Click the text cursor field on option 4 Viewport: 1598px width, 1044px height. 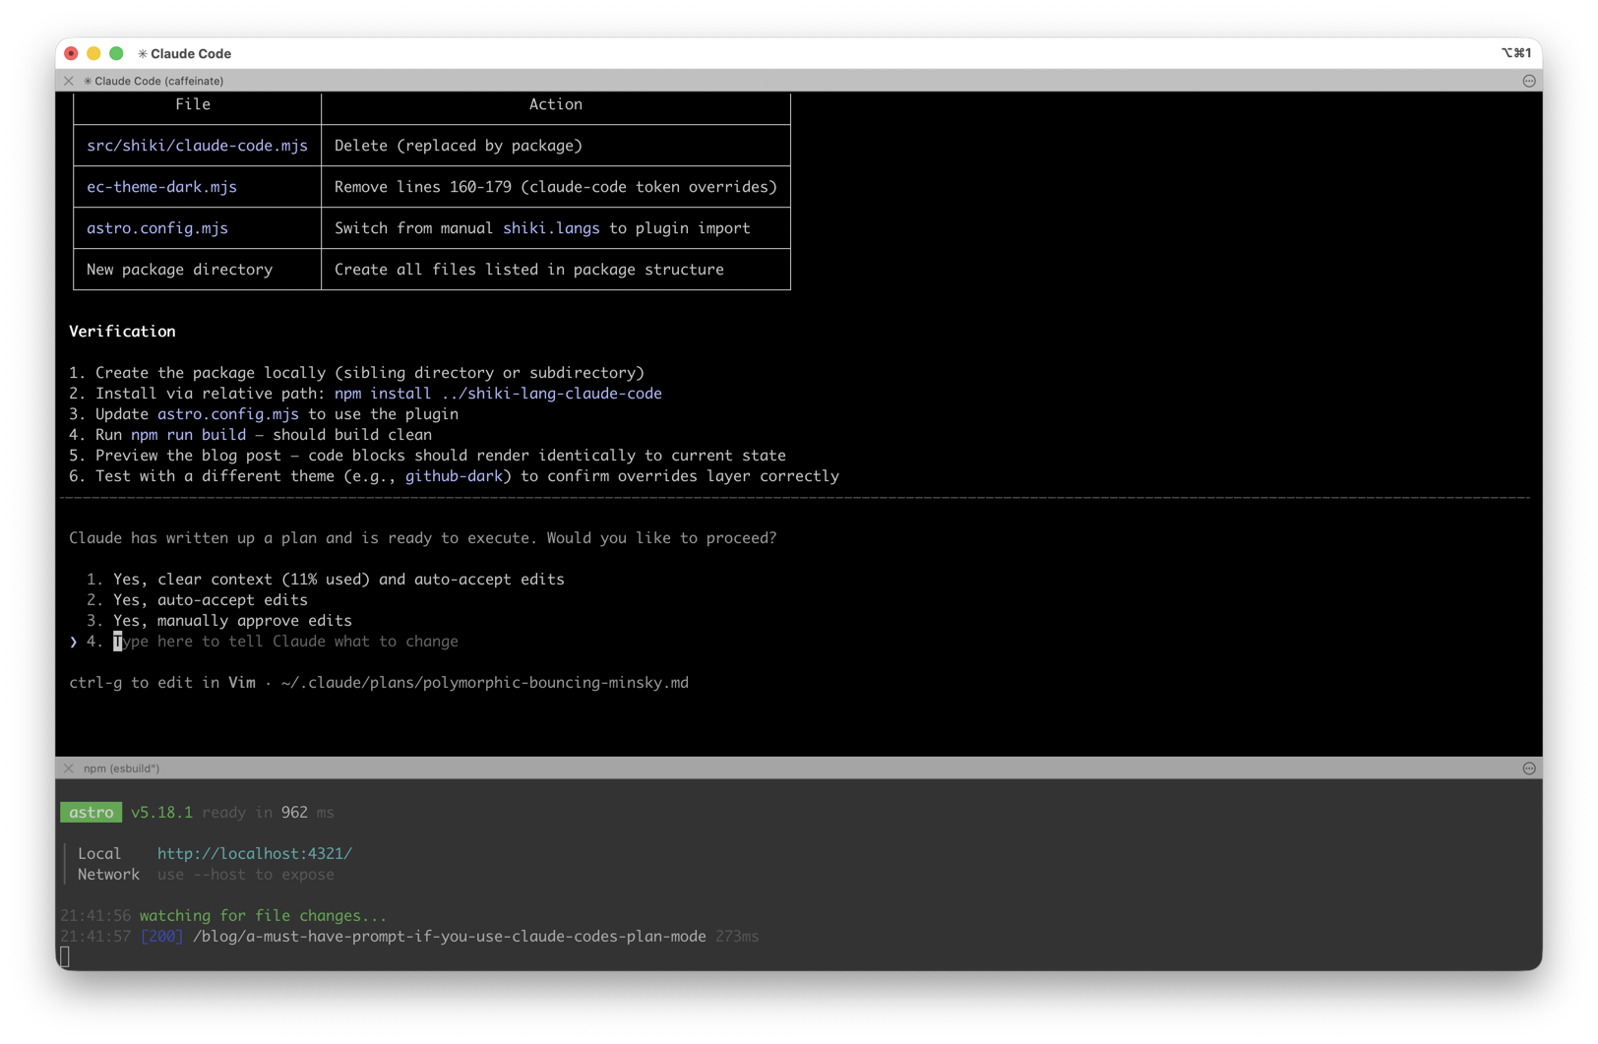click(117, 642)
